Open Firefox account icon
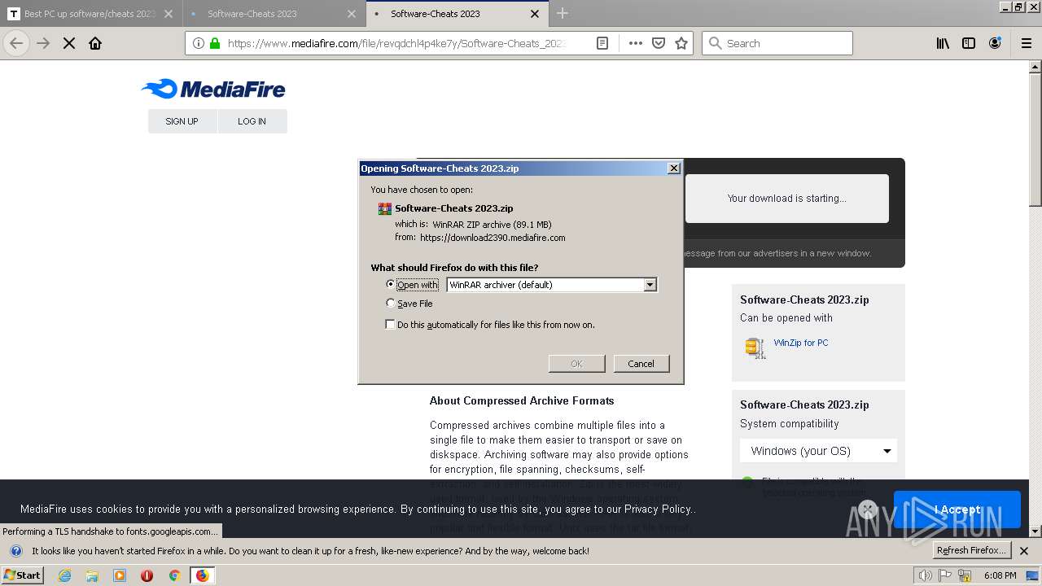Screen dimensions: 1042x586 click(995, 43)
